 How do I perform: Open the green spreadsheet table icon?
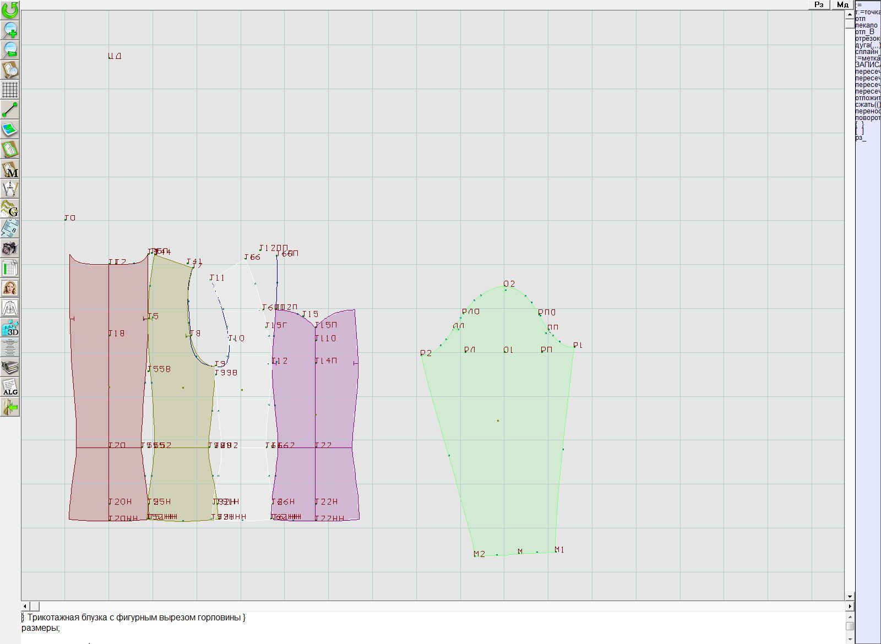tap(10, 268)
